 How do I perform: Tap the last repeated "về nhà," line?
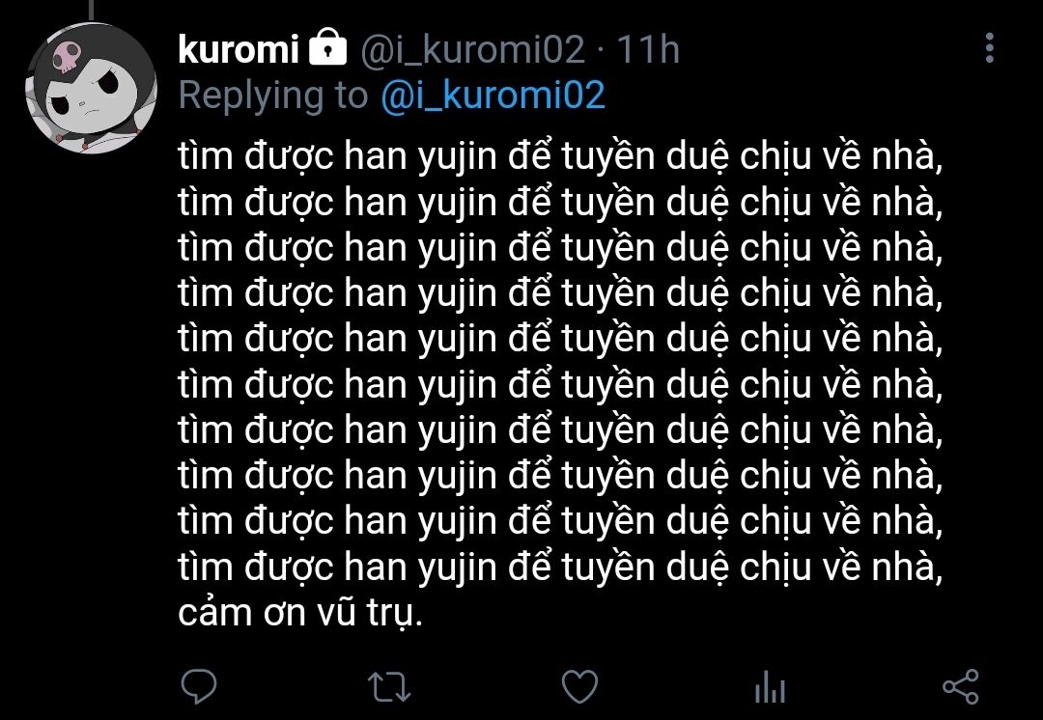(561, 568)
